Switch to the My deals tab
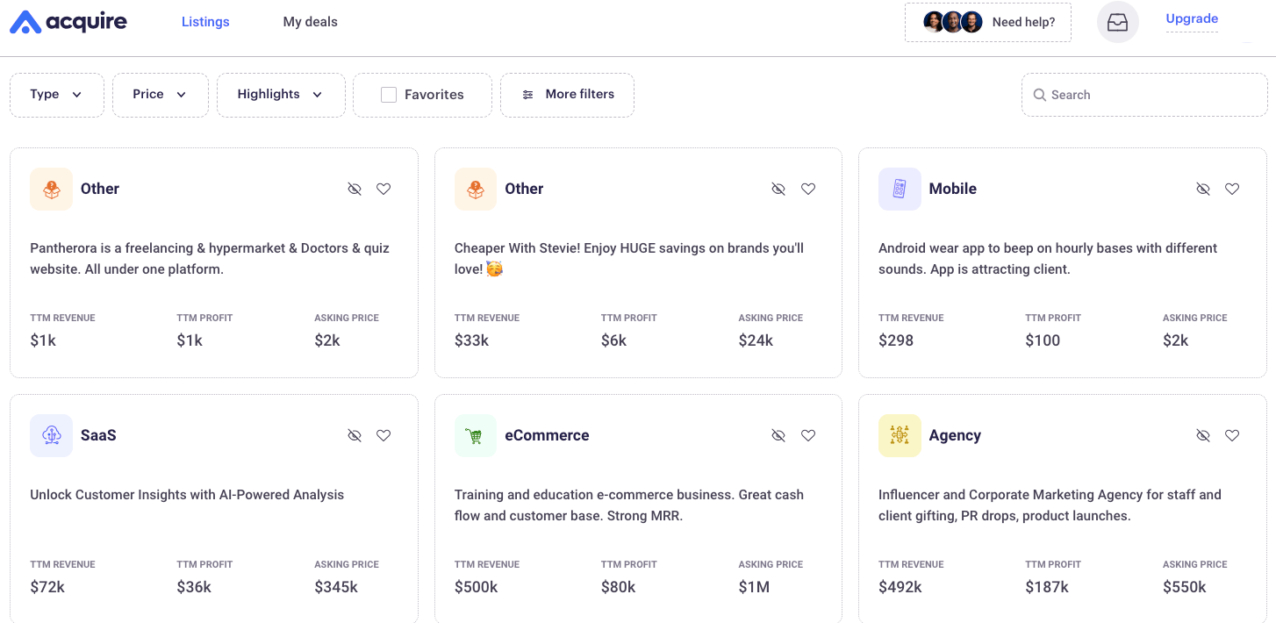This screenshot has height=623, width=1276. pyautogui.click(x=310, y=22)
